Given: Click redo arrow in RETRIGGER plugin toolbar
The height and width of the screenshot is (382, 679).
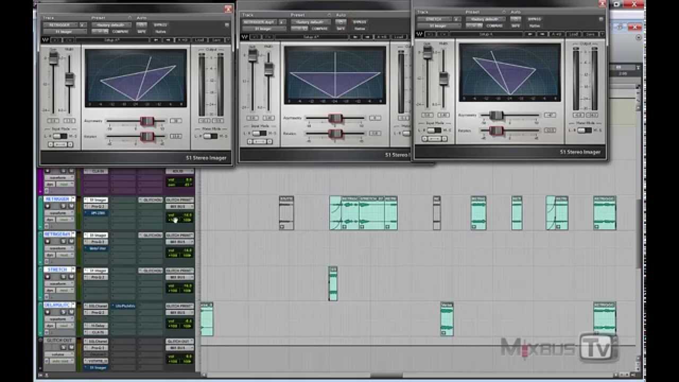Looking at the screenshot, I should pos(68,40).
